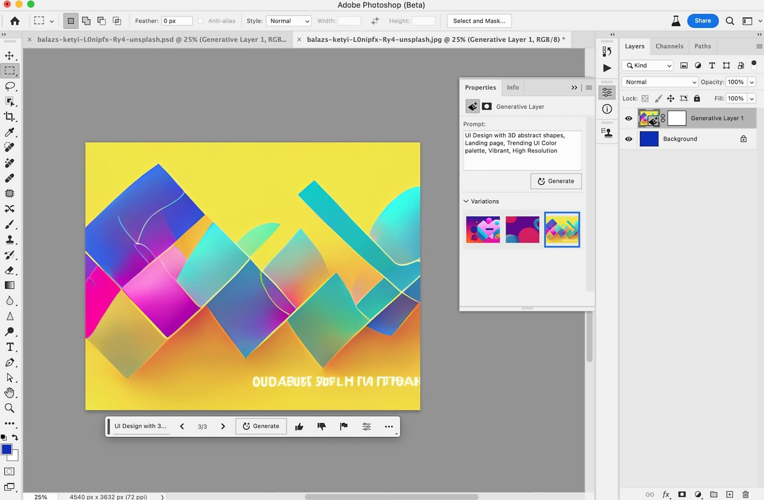Click the blue foreground color swatch
764x500 pixels.
point(6,449)
